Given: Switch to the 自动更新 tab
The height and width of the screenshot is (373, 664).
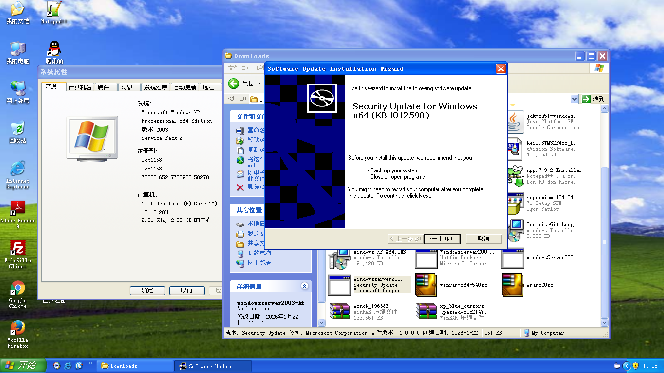Looking at the screenshot, I should (x=185, y=87).
